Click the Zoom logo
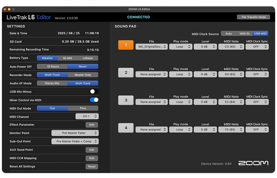 pyautogui.click(x=253, y=163)
